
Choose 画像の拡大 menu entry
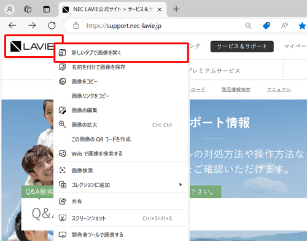coord(121,125)
